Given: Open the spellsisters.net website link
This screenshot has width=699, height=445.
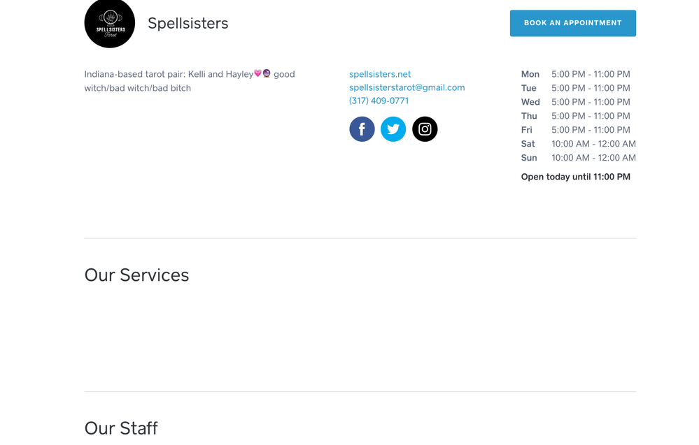Looking at the screenshot, I should tap(380, 74).
